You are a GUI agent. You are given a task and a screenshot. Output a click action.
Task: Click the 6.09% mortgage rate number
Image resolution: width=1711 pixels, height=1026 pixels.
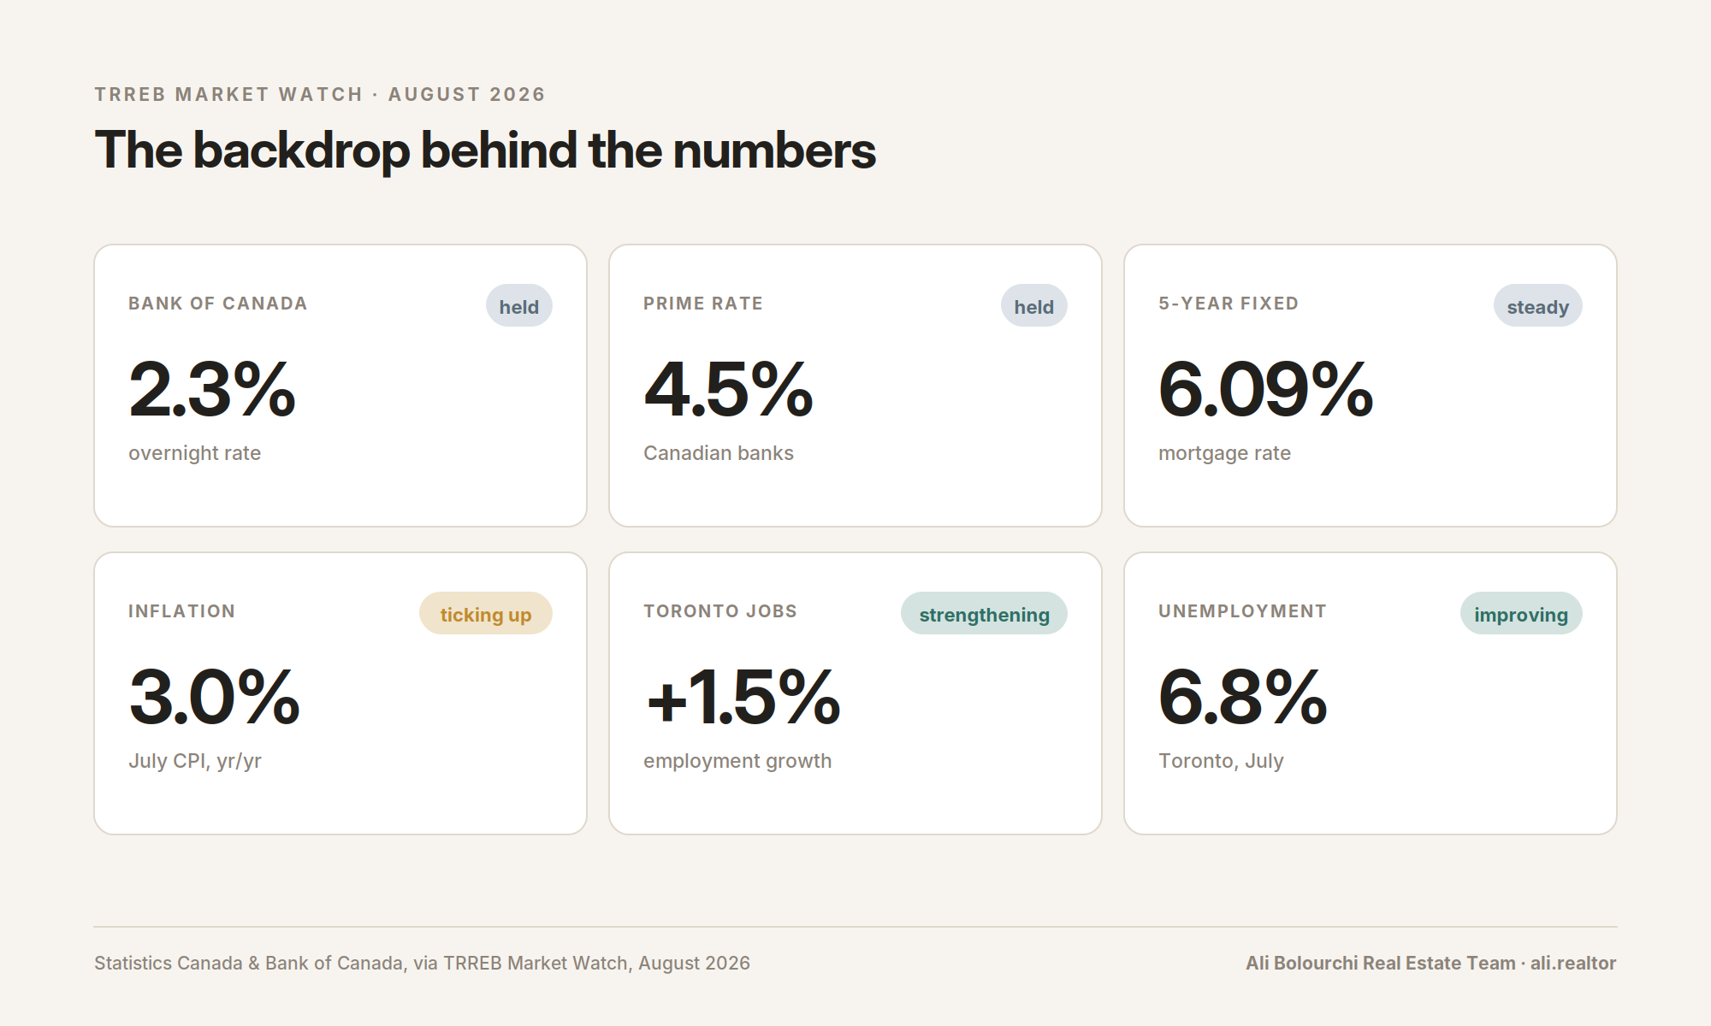pos(1265,390)
